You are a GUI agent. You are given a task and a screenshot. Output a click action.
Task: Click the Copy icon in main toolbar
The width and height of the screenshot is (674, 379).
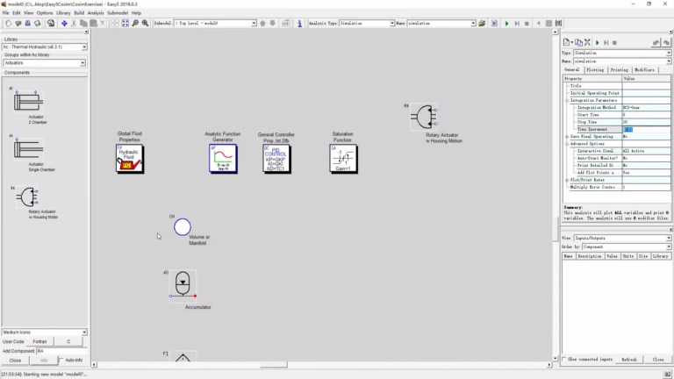[x=83, y=23]
